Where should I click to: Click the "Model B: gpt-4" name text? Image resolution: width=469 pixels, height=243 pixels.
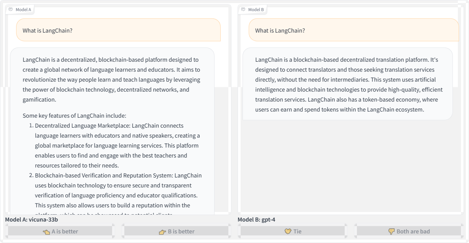click(x=256, y=220)
